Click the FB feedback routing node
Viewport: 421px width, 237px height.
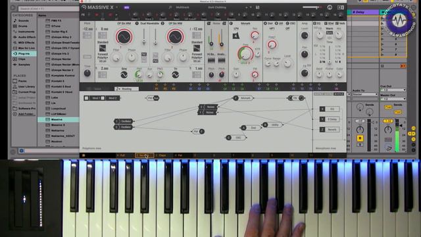pos(295,98)
